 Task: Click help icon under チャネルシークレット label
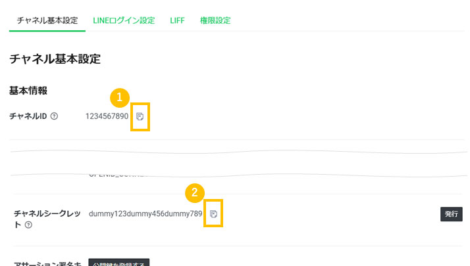coord(28,225)
